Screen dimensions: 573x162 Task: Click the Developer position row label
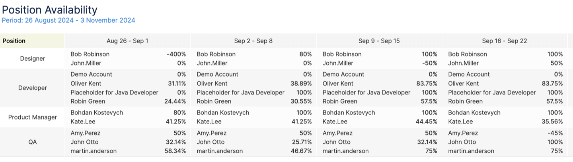[33, 88]
